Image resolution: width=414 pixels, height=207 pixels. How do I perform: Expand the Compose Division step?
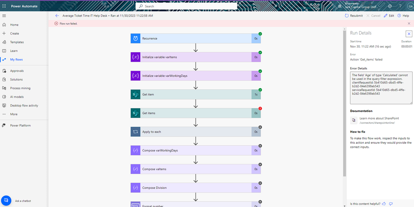pos(196,188)
